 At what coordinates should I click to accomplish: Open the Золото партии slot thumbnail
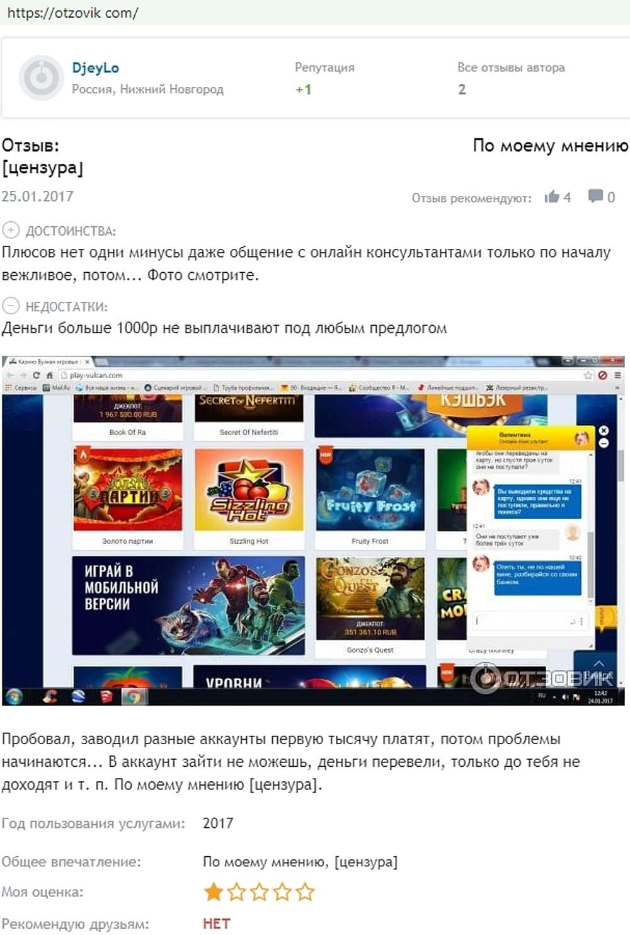click(x=128, y=490)
